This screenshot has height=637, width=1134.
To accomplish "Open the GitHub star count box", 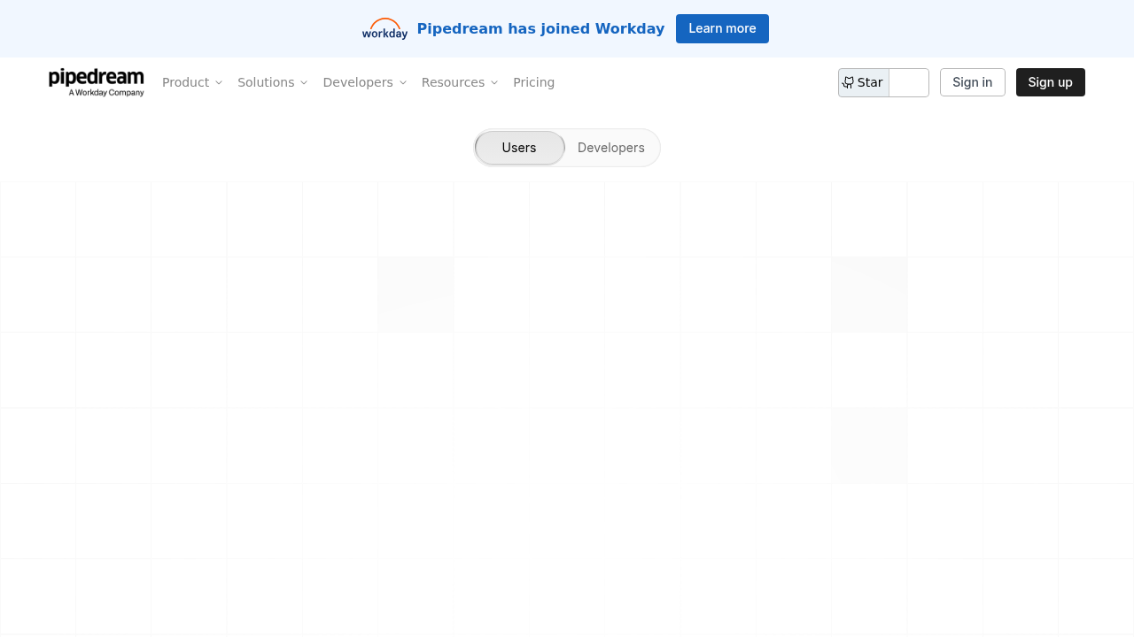I will pyautogui.click(x=908, y=82).
